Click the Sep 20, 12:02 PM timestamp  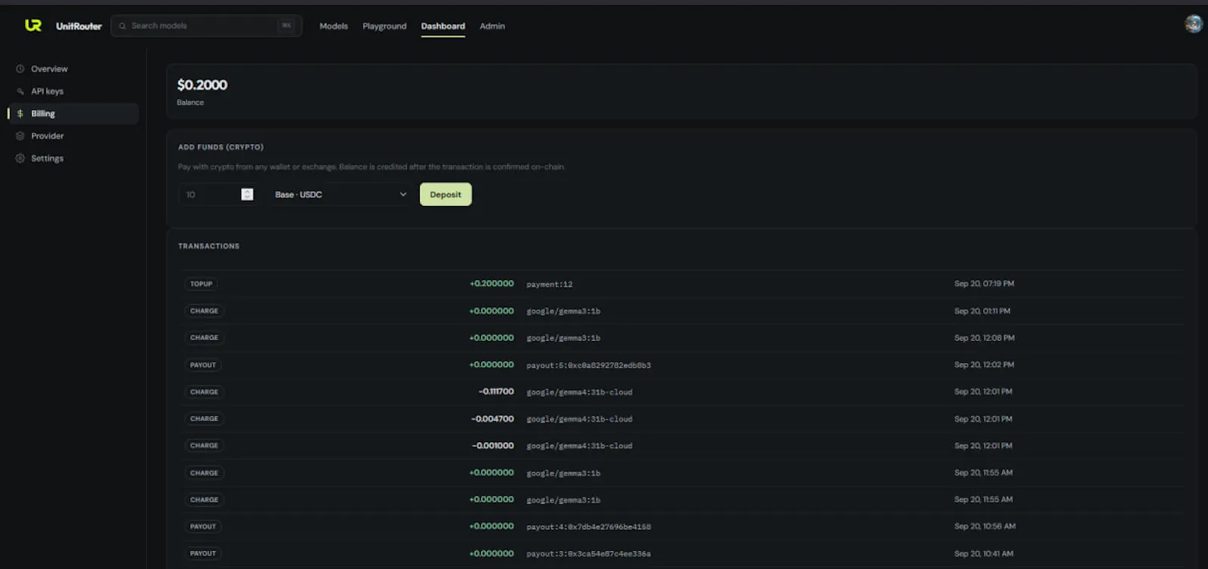coord(984,364)
